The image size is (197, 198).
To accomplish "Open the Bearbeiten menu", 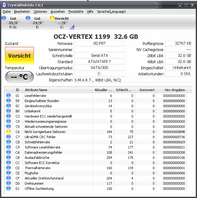I will tap(22, 12).
